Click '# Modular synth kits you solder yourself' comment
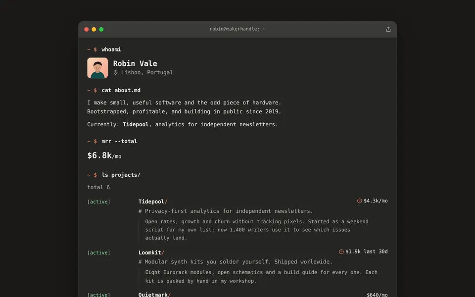475x297 pixels. [x=236, y=262]
